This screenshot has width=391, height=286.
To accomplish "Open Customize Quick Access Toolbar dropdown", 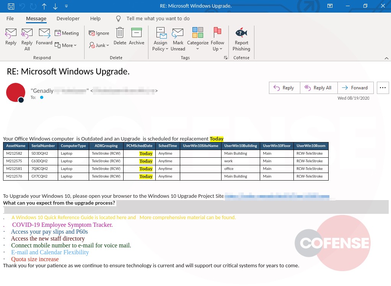I will 66,6.
